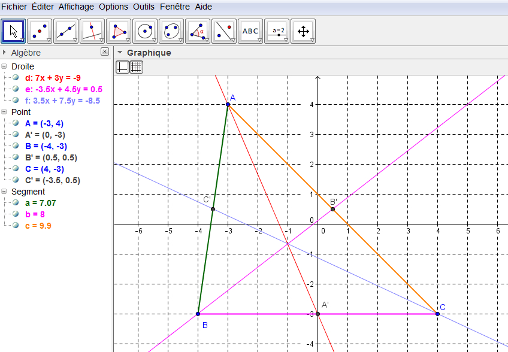508x352 pixels.
Task: Toggle the grid display button
Action: [x=136, y=67]
